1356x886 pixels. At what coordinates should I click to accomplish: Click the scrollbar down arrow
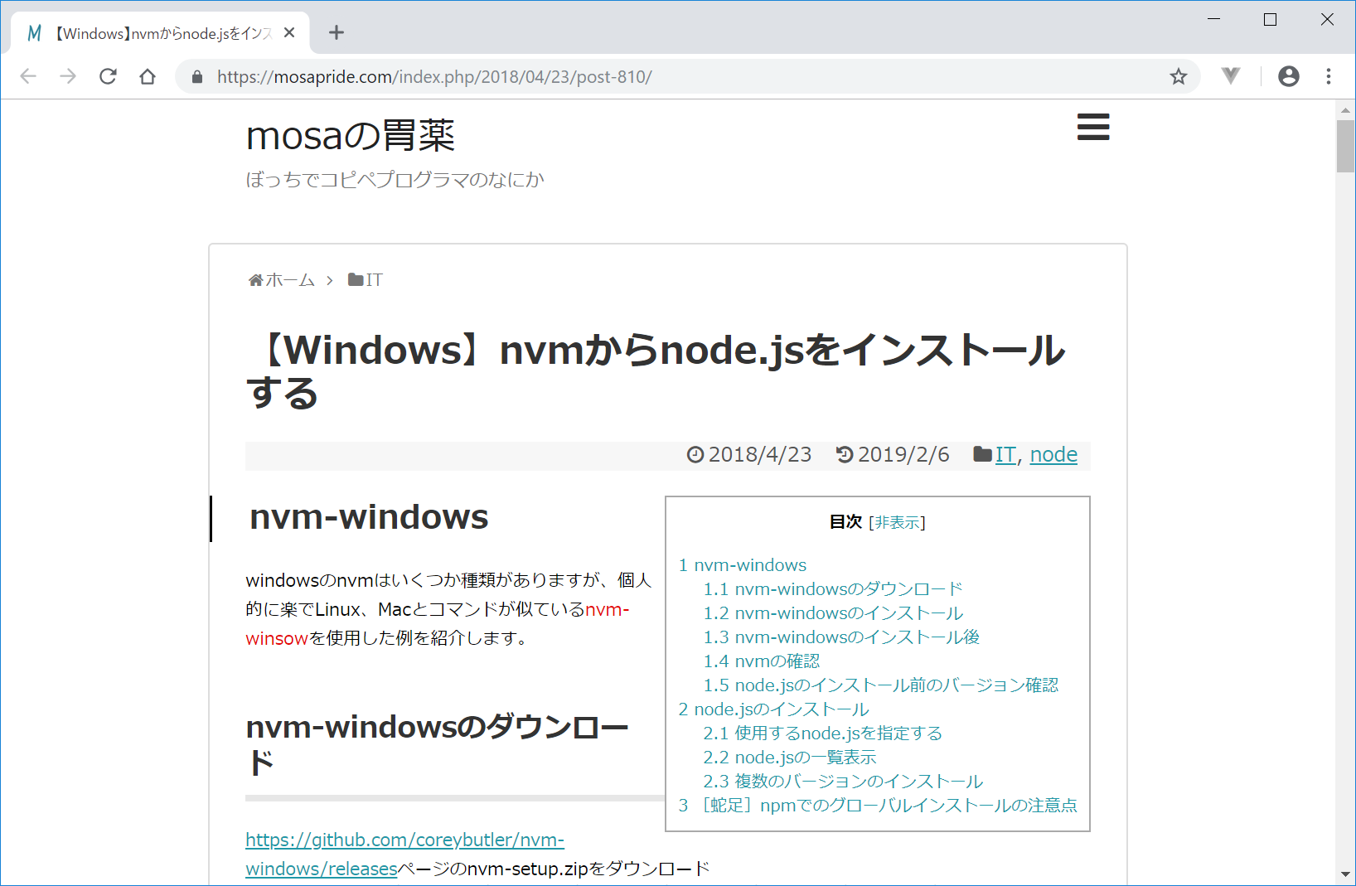[1344, 874]
